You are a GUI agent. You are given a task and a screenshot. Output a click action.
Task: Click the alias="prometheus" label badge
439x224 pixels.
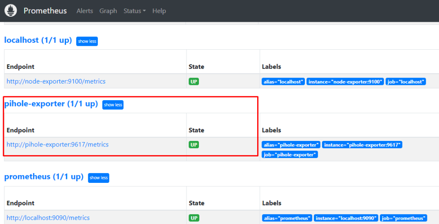click(287, 218)
